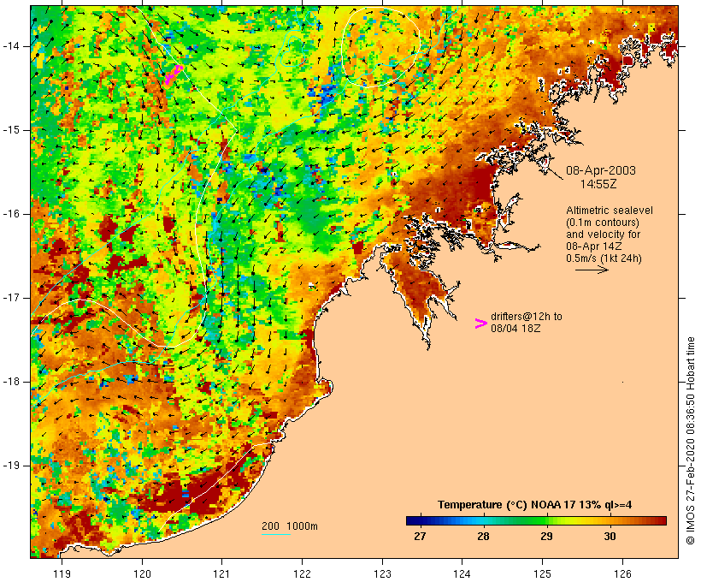Click the date label 08-Apr-2003
Viewport: 701px width, 582px height.
[x=600, y=170]
